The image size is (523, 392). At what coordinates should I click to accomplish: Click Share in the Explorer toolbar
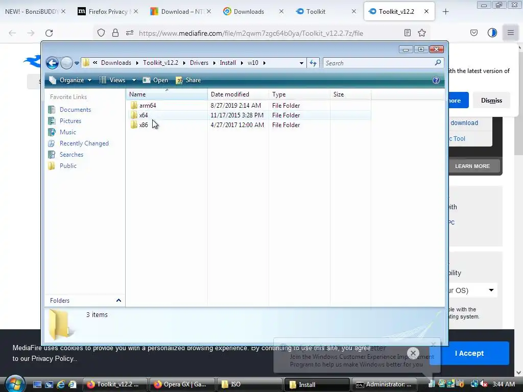188,80
